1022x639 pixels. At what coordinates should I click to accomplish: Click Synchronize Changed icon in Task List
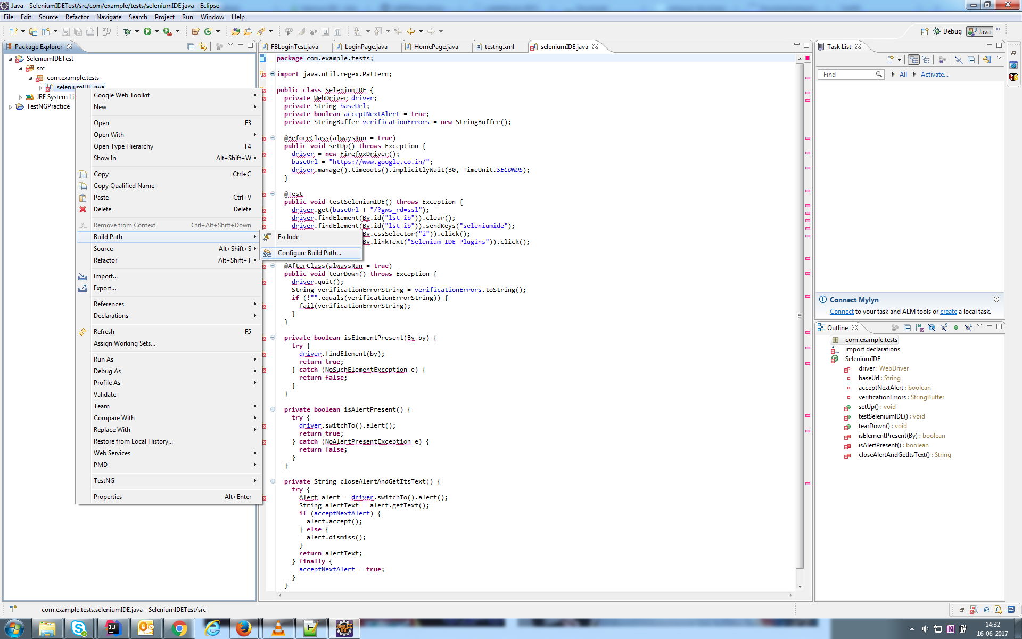point(987,60)
